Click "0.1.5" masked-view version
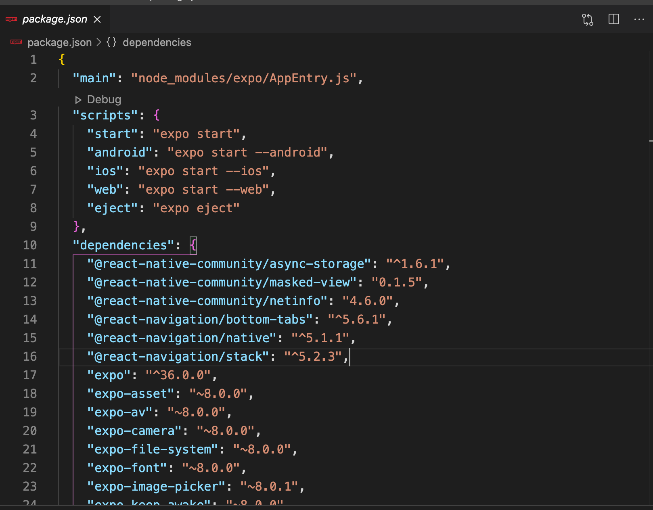Screen dimensions: 653x510 [x=397, y=282]
